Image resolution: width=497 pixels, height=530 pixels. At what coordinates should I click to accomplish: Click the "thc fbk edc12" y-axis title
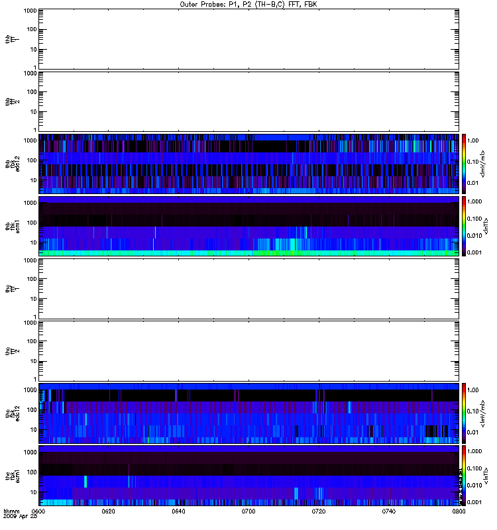(13, 413)
